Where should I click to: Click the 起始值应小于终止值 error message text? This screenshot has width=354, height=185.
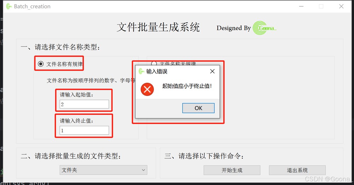187,86
